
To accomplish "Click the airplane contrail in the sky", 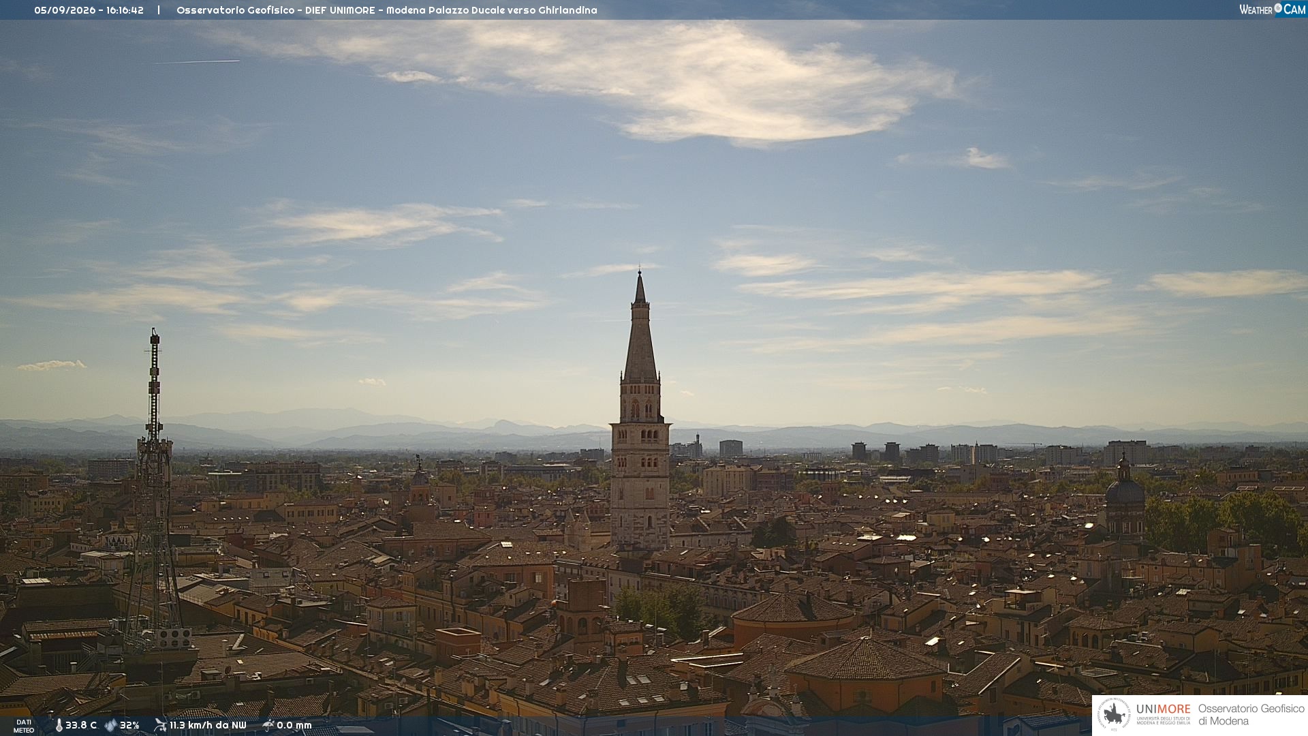I will point(198,62).
